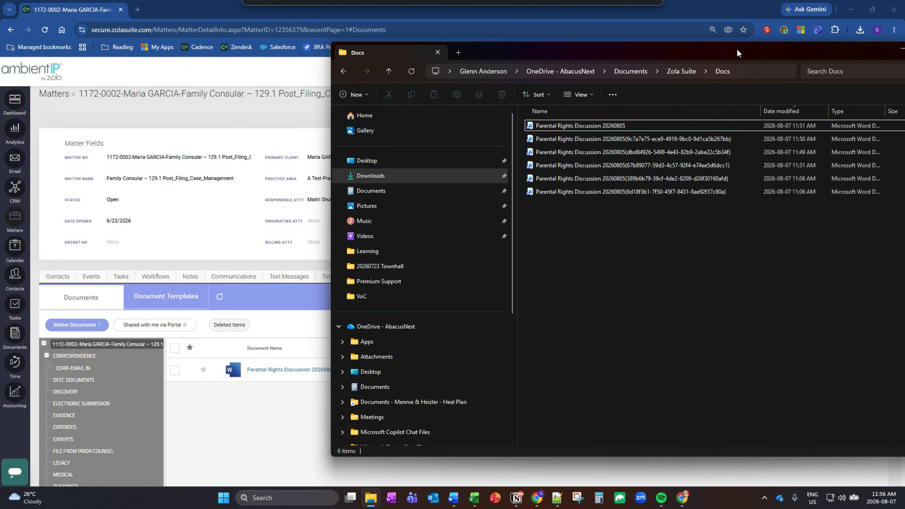This screenshot has width=905, height=509.
Task: Click Explorer's back arrow
Action: 343,71
